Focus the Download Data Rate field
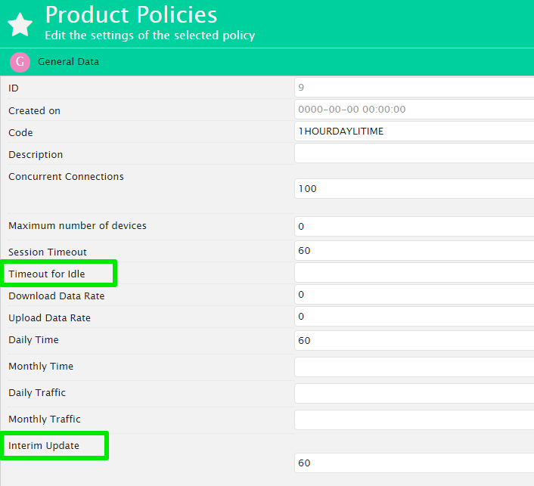The image size is (534, 486). point(414,295)
